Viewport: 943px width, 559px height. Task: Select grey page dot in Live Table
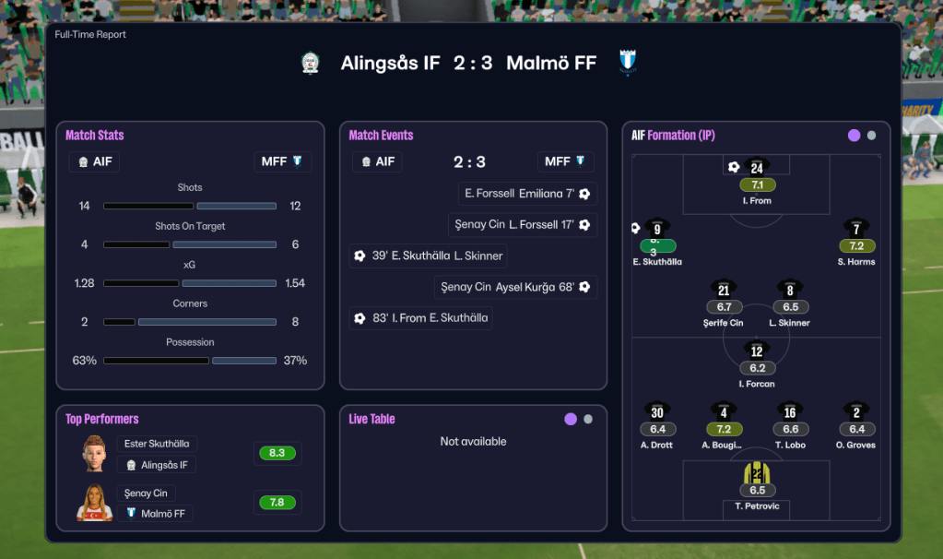[588, 419]
